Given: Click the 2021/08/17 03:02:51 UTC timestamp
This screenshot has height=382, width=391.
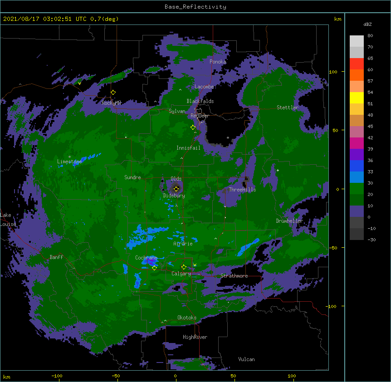Looking at the screenshot, I should tap(44, 19).
